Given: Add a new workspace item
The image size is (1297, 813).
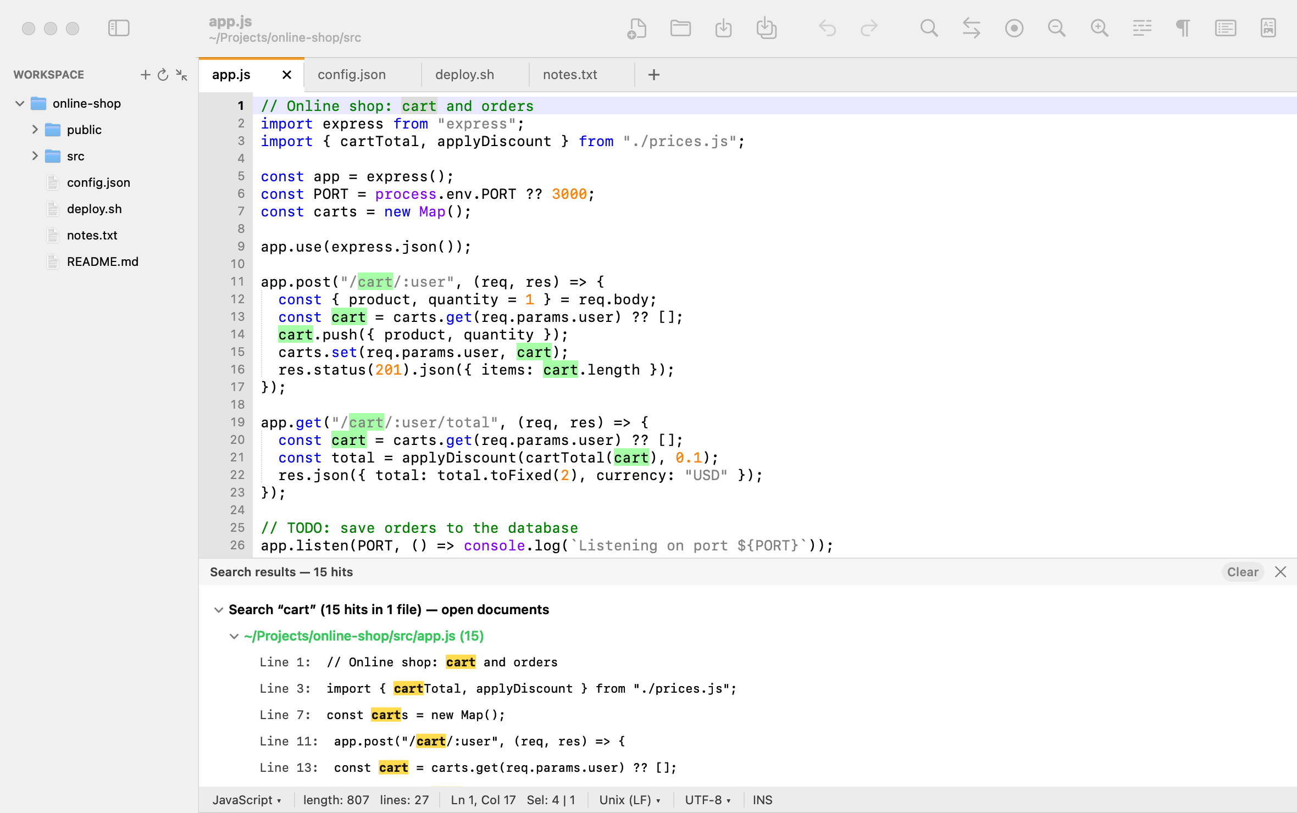Looking at the screenshot, I should tap(145, 75).
